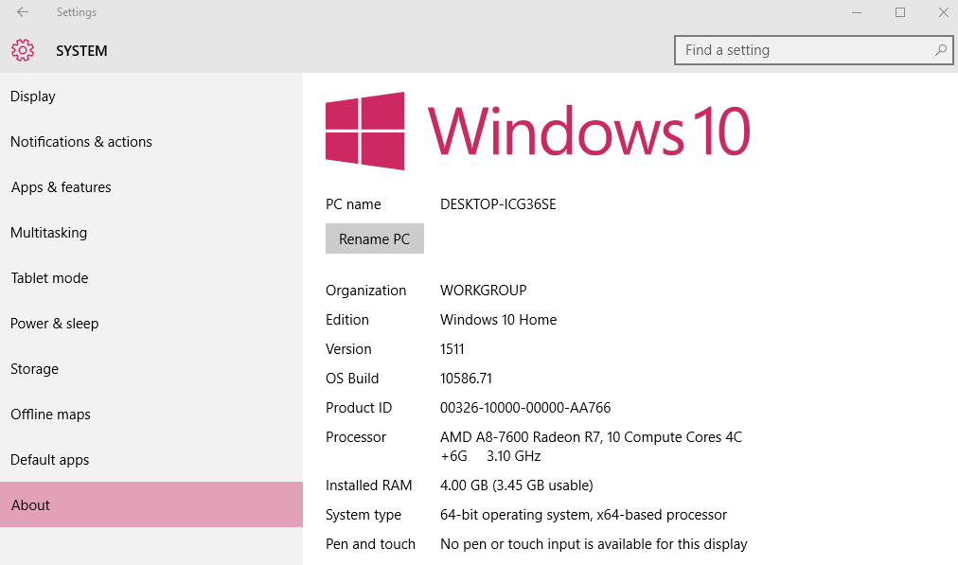Click the Windows 10 Home edition value

click(499, 320)
